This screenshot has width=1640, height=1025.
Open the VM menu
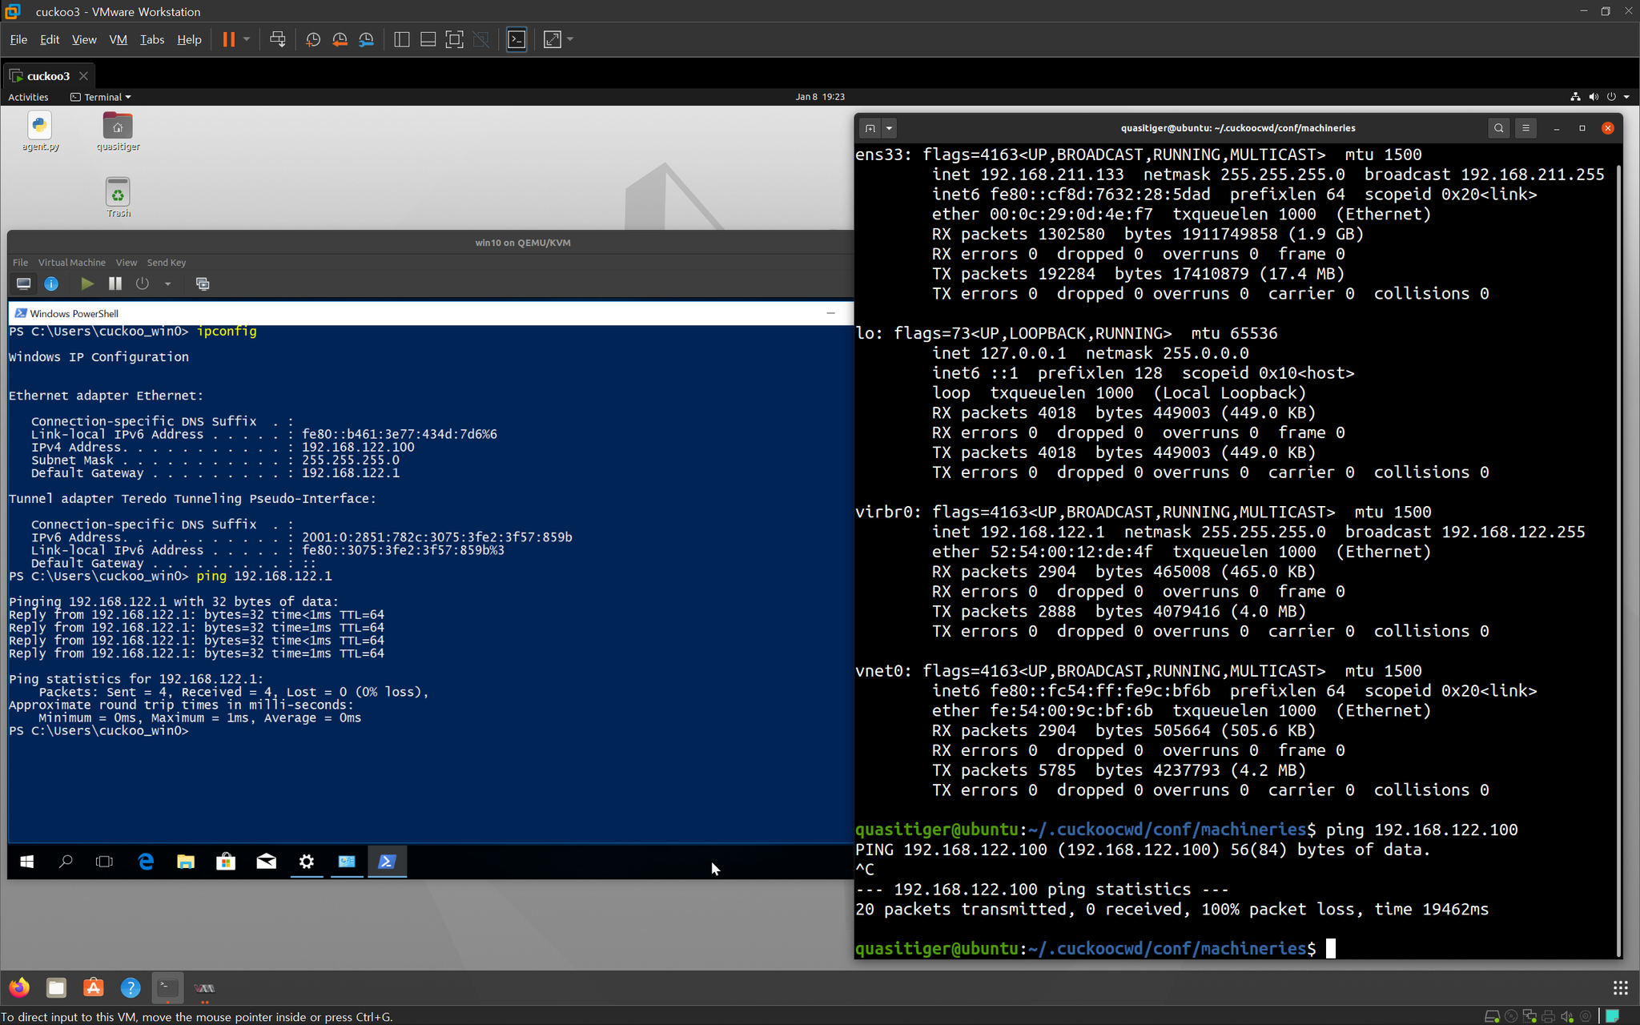pos(118,39)
